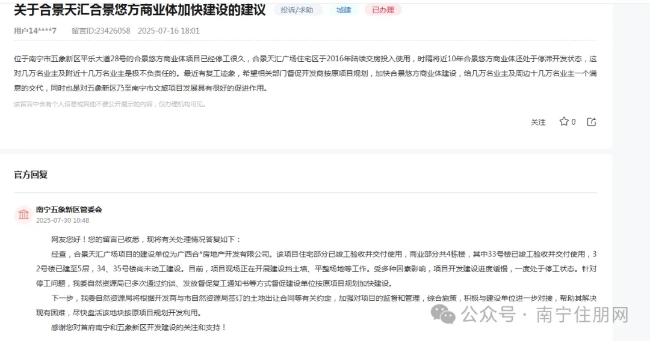Click the post timestamp 2025-07-16 18:01

169,31
